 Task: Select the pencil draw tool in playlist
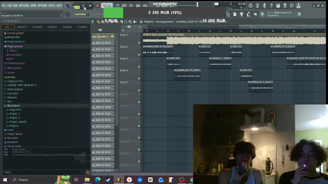tap(98, 22)
